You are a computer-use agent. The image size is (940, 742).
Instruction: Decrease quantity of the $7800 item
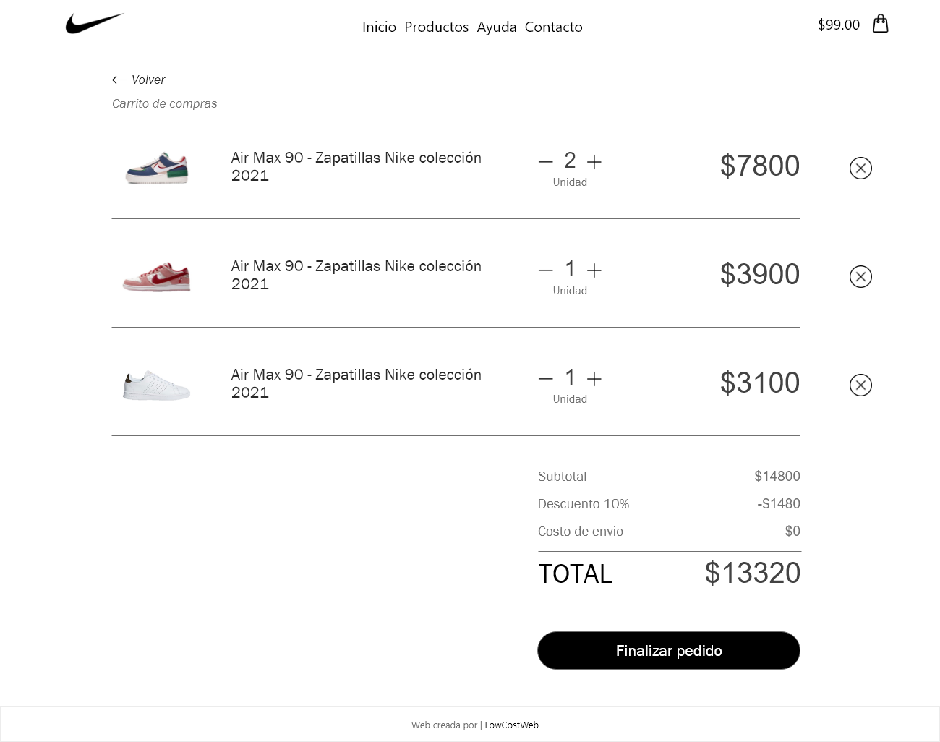pyautogui.click(x=546, y=162)
